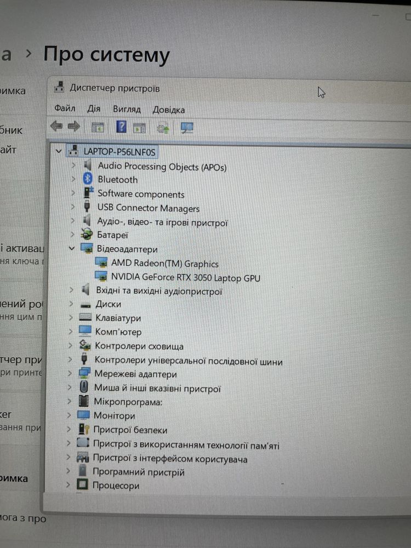Viewport: 411px width, 548px height.
Task: Select NVIDIA GeForce RTX 3050 Laptop GPU
Action: coord(186,277)
